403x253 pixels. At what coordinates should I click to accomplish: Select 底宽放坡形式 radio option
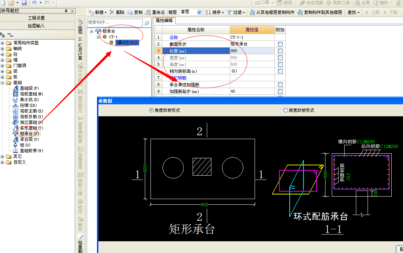coord(285,110)
